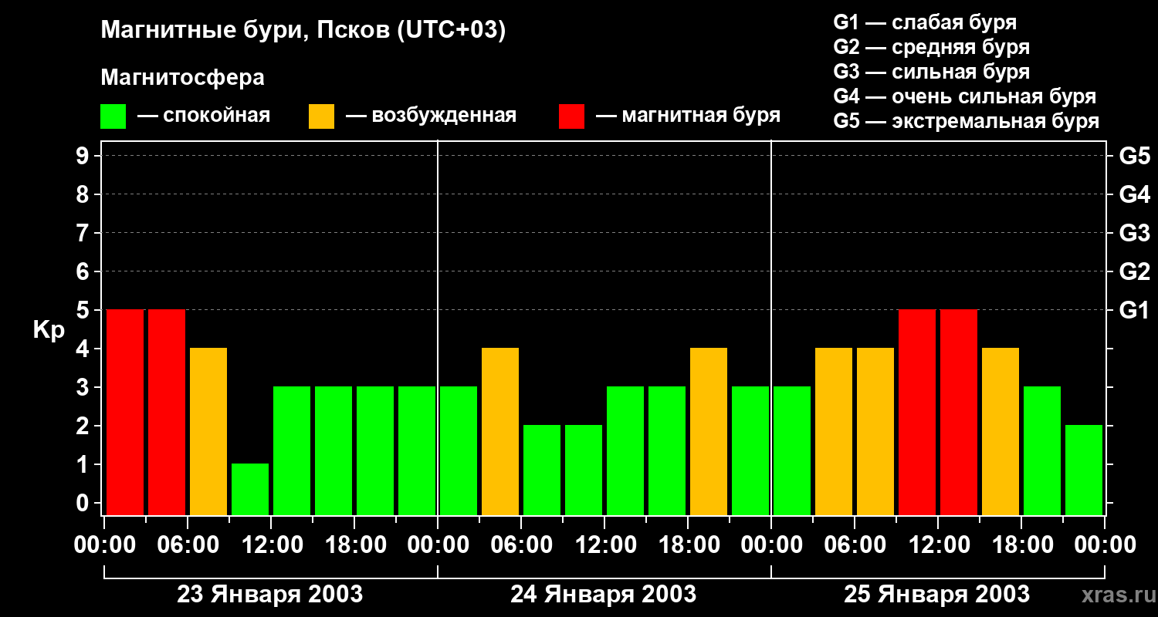This screenshot has height=617, width=1158.
Task: Click the '— магнитная буря' legend label
Action: pos(689,116)
